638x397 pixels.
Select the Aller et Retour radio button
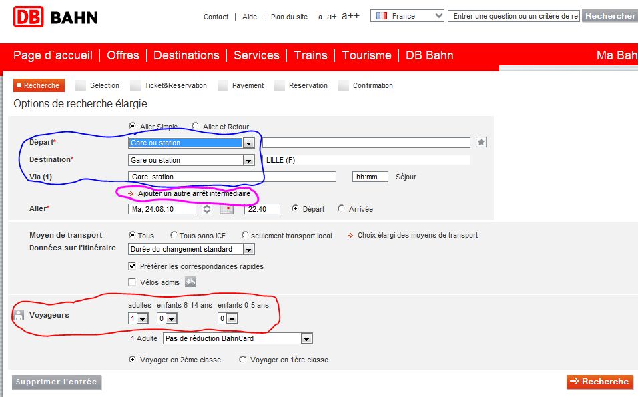coord(196,126)
